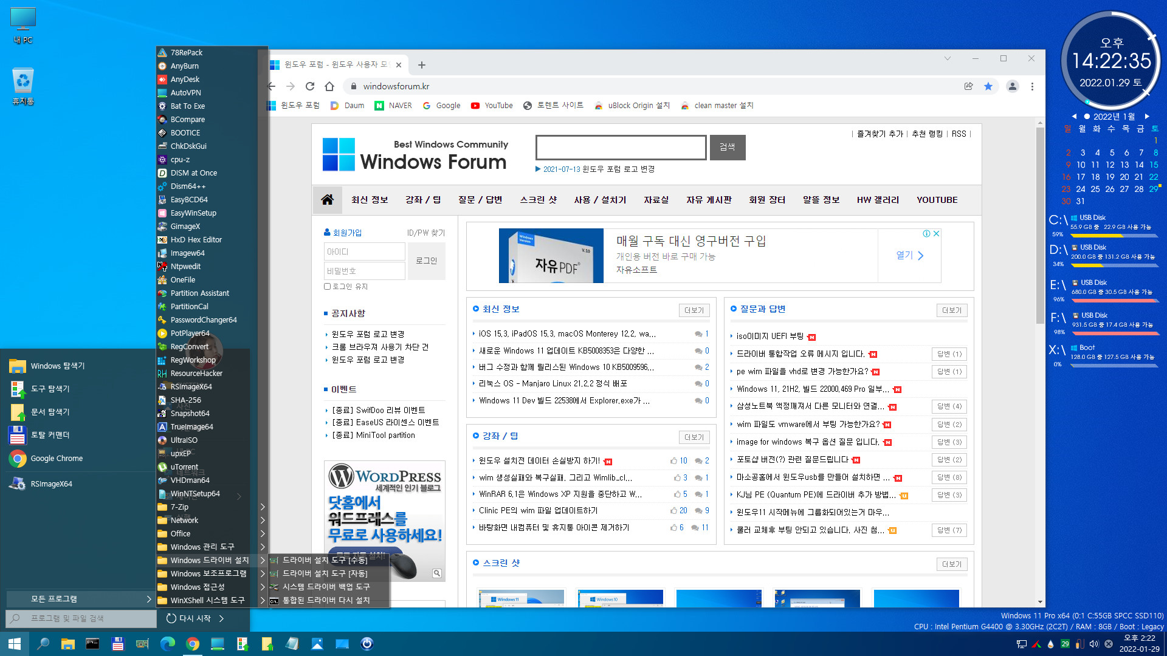Open 답변 (8) button for 마소공홈 question
Image resolution: width=1167 pixels, height=656 pixels.
coord(949,477)
